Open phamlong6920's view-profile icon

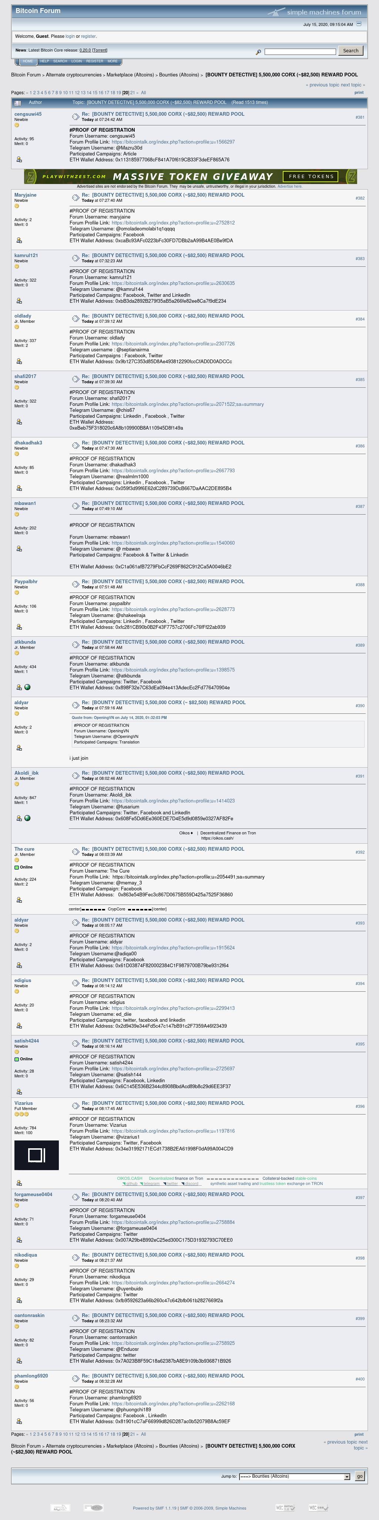pos(19,1421)
